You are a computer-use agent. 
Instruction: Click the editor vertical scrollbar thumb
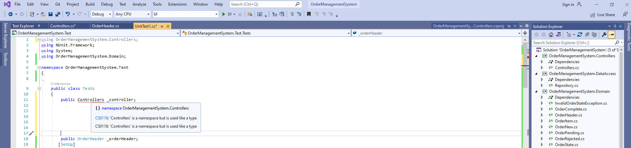(x=525, y=66)
